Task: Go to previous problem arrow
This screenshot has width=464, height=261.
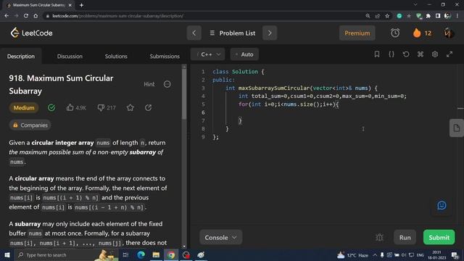Action: click(194, 33)
